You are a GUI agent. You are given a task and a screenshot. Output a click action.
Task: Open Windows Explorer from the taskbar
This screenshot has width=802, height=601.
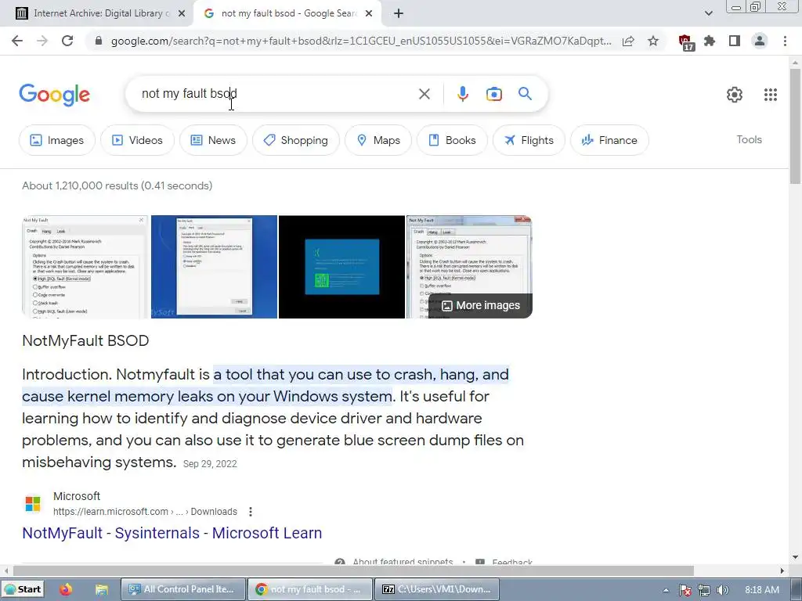[x=101, y=589]
